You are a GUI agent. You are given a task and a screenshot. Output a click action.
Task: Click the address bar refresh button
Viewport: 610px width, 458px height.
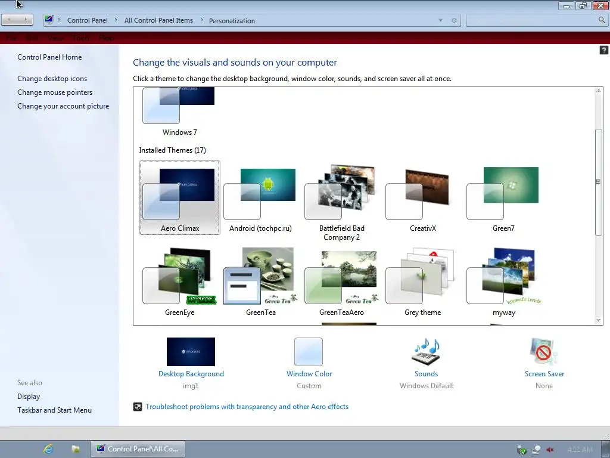pyautogui.click(x=454, y=20)
